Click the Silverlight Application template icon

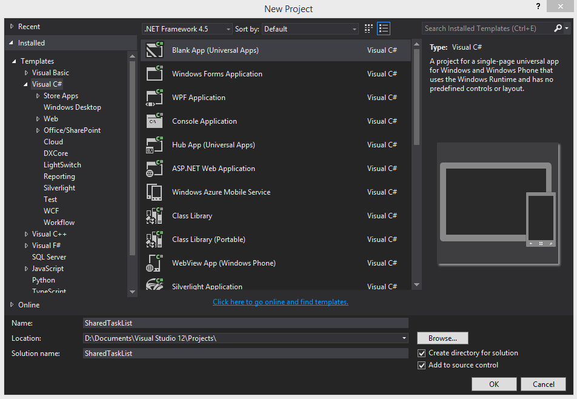pos(155,284)
